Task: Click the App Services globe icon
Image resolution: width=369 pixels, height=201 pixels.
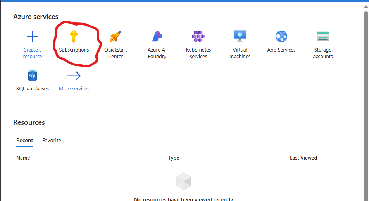Action: [281, 36]
